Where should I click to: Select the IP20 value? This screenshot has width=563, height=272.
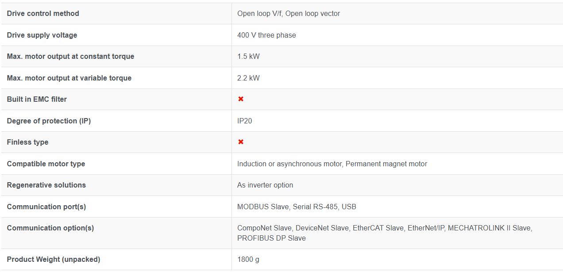[x=245, y=121]
